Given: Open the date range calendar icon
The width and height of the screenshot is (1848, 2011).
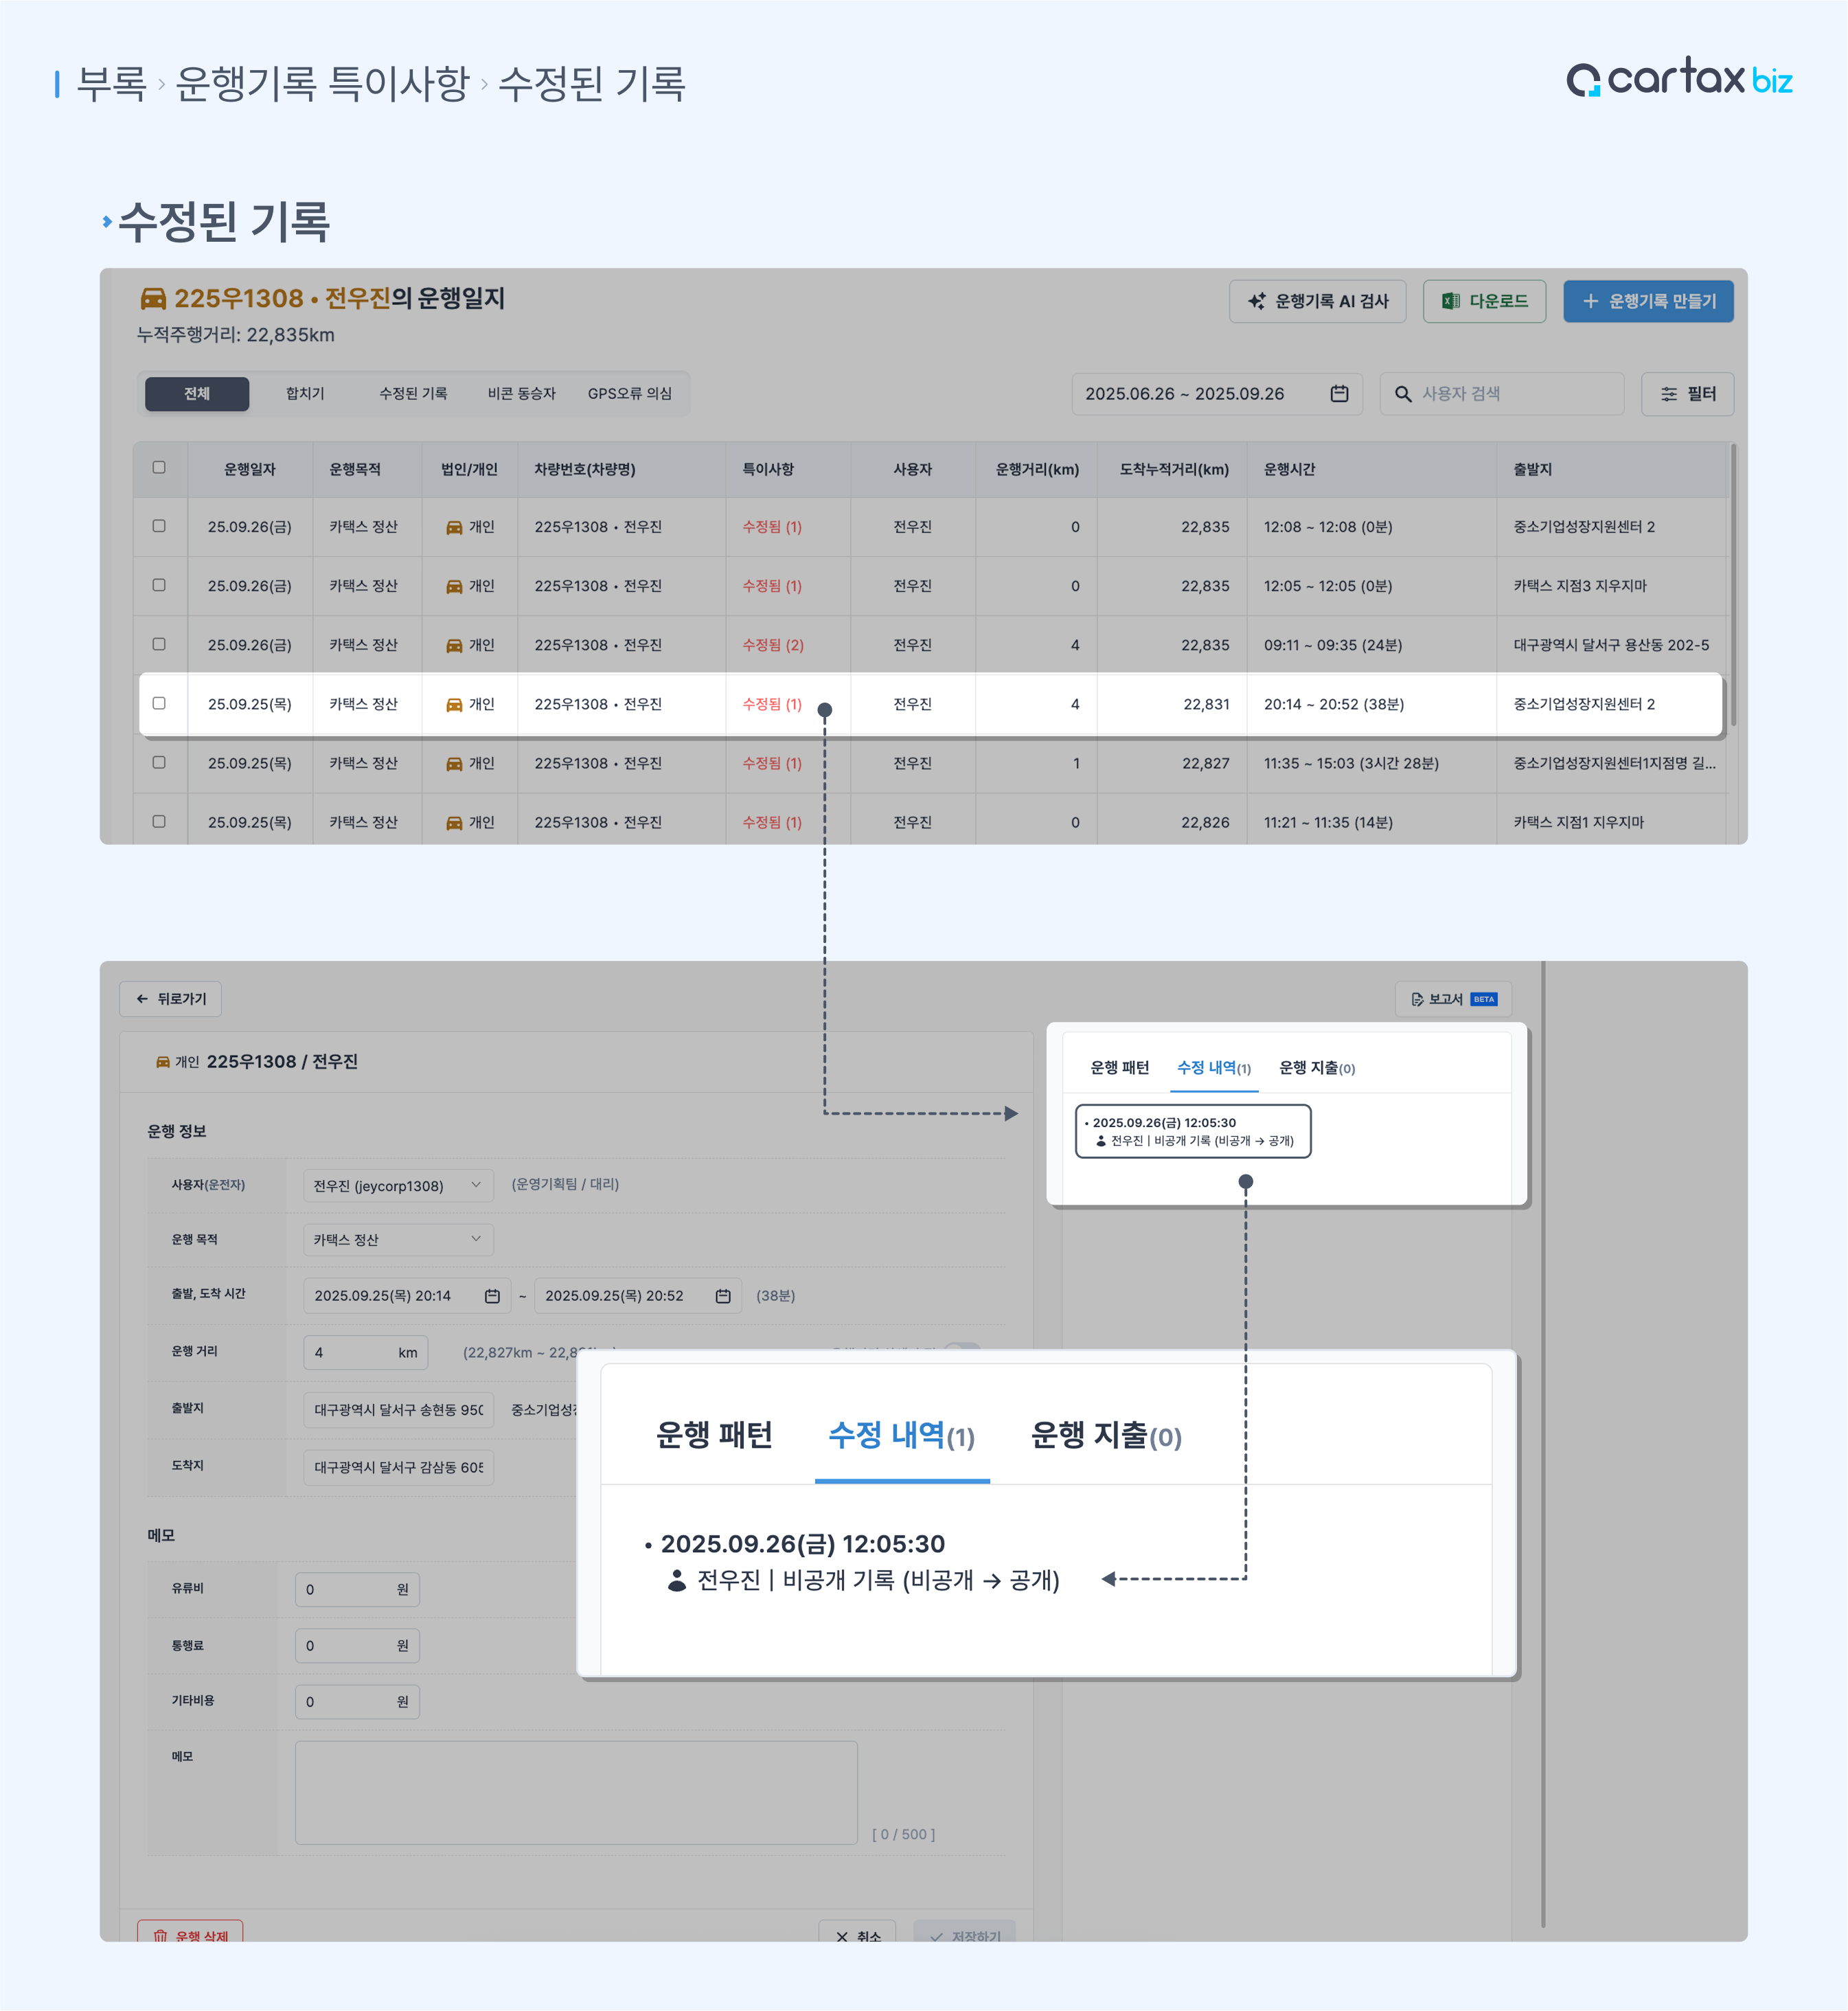Looking at the screenshot, I should (1339, 394).
